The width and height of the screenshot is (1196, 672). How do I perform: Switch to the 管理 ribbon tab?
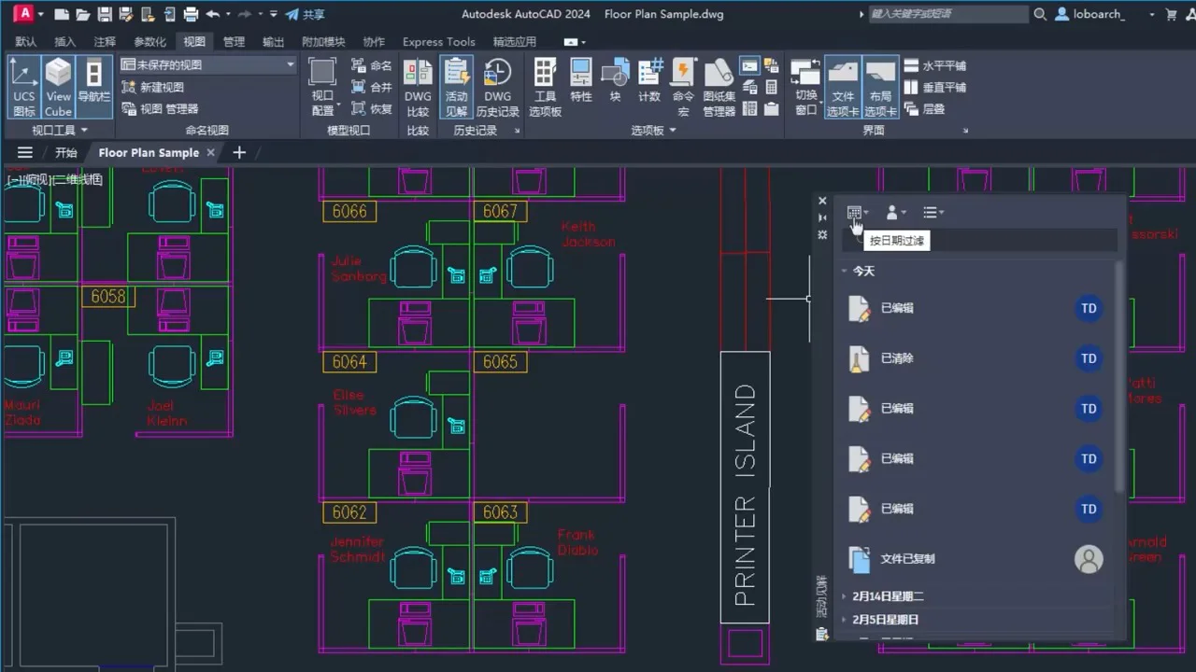[234, 42]
